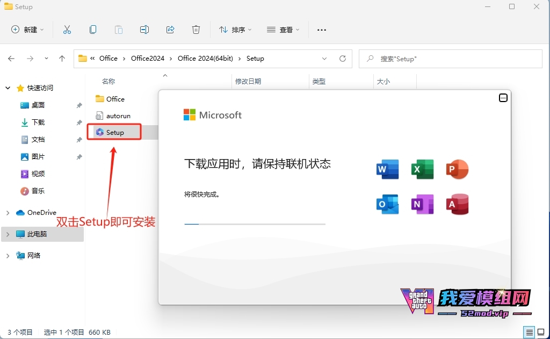Click the Access icon in installer
The width and height of the screenshot is (550, 339).
tap(457, 204)
